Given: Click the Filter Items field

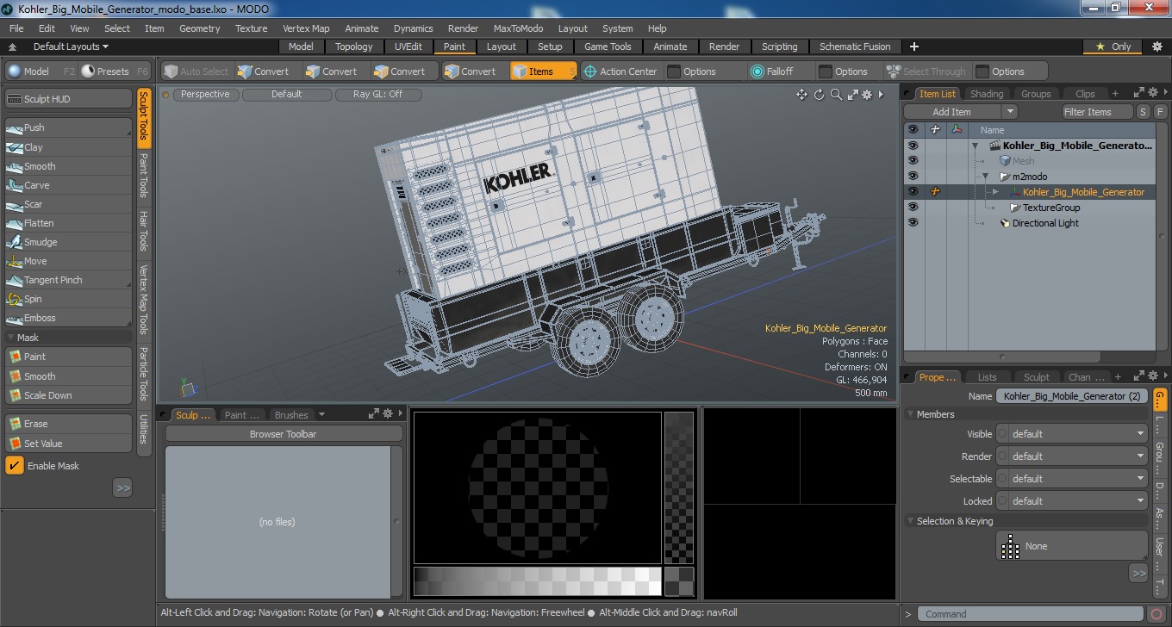Looking at the screenshot, I should pos(1098,112).
